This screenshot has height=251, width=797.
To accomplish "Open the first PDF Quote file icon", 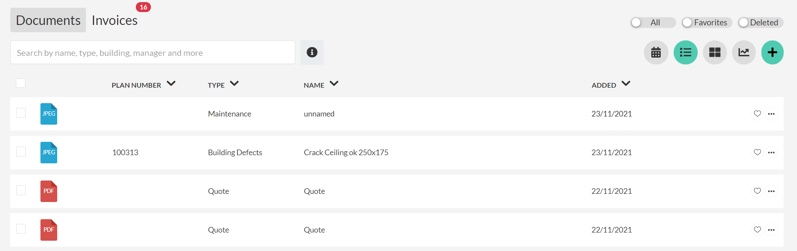I will 49,191.
